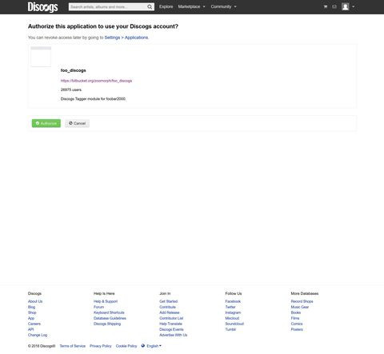
Task: Open the Cookie Policy link
Action: (x=126, y=346)
